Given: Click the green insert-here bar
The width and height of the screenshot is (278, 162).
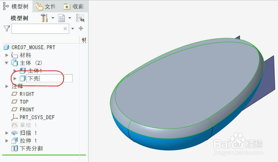Looking at the screenshot, I should click(44, 155).
